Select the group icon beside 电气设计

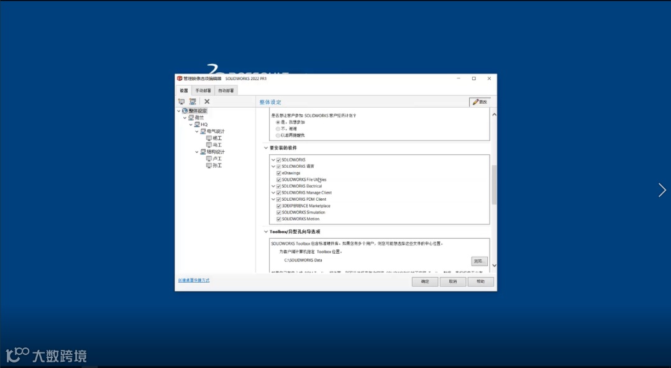(x=203, y=131)
